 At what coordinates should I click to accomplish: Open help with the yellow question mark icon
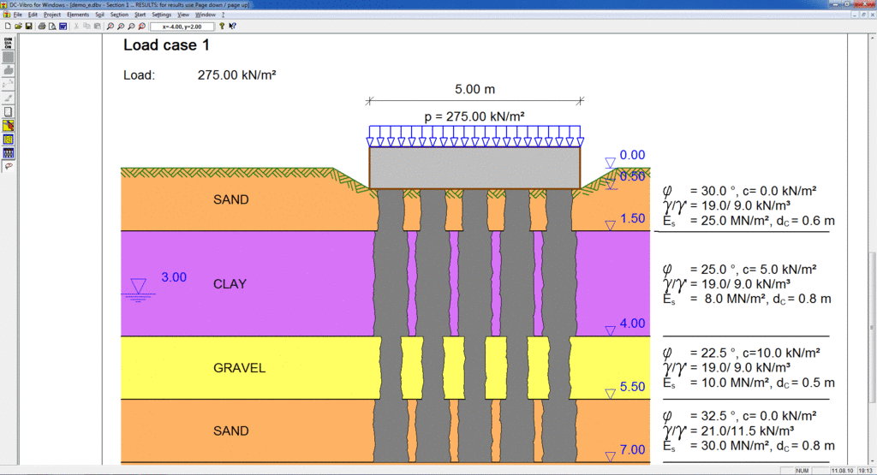tap(222, 27)
